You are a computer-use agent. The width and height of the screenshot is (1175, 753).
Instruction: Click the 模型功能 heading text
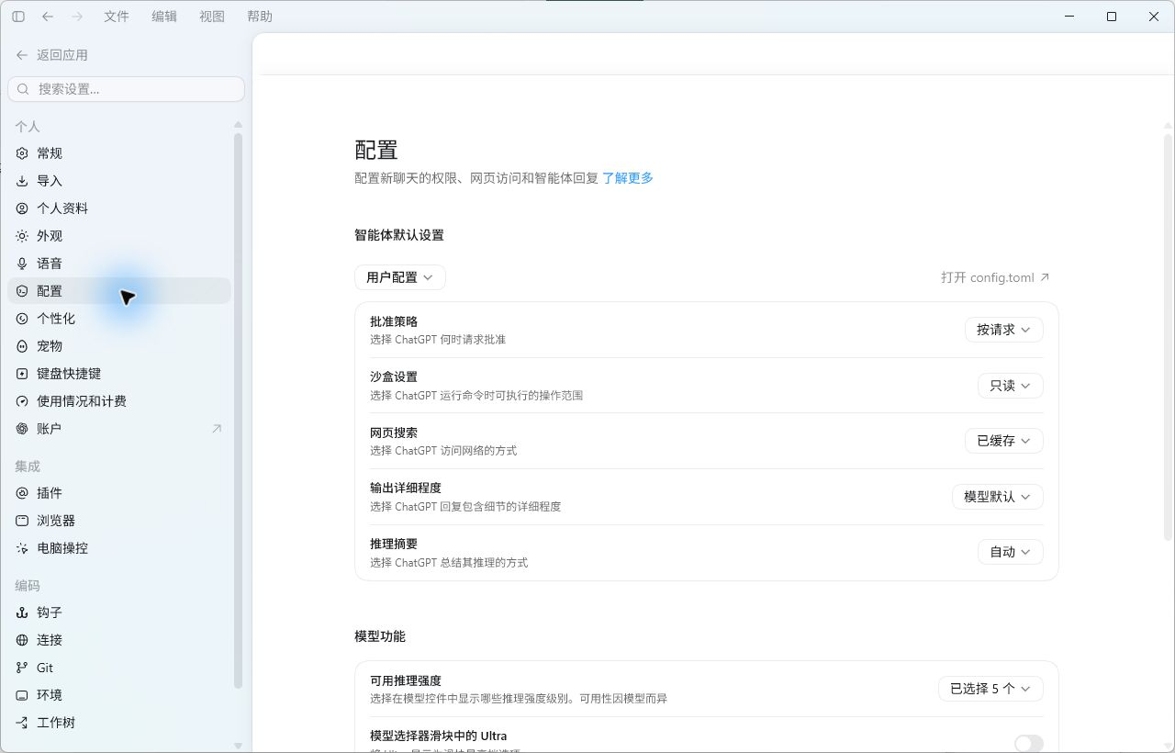point(380,636)
